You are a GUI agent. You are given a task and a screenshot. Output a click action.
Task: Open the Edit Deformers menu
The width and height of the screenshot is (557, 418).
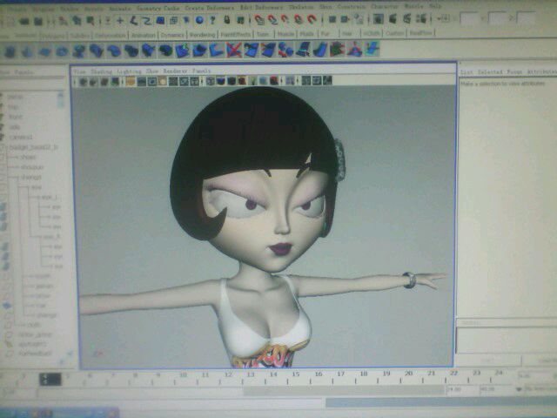click(x=261, y=8)
